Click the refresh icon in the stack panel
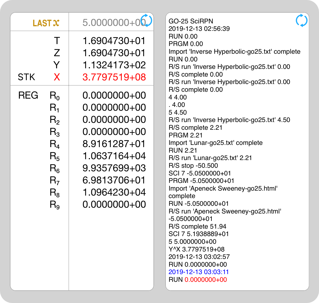The height and width of the screenshot is (303, 319). click(x=146, y=21)
